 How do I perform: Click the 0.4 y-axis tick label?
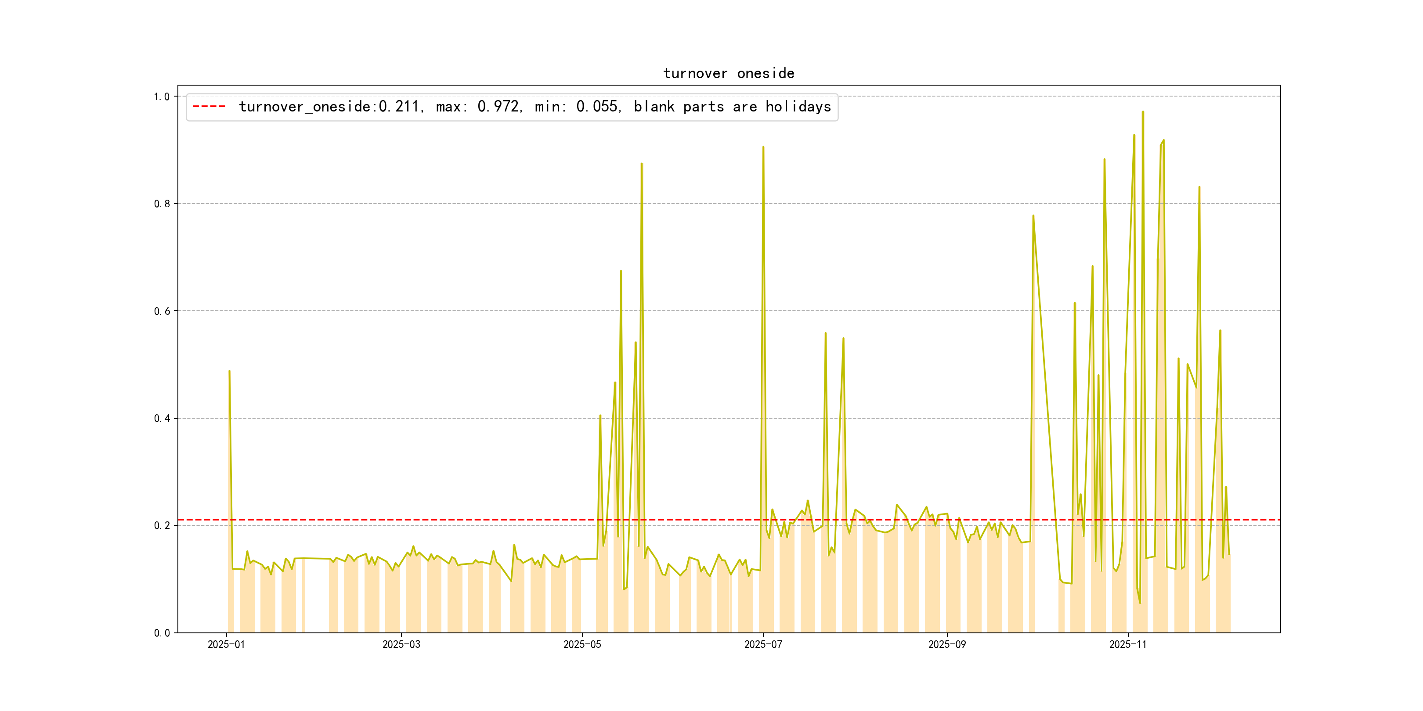pyautogui.click(x=161, y=418)
